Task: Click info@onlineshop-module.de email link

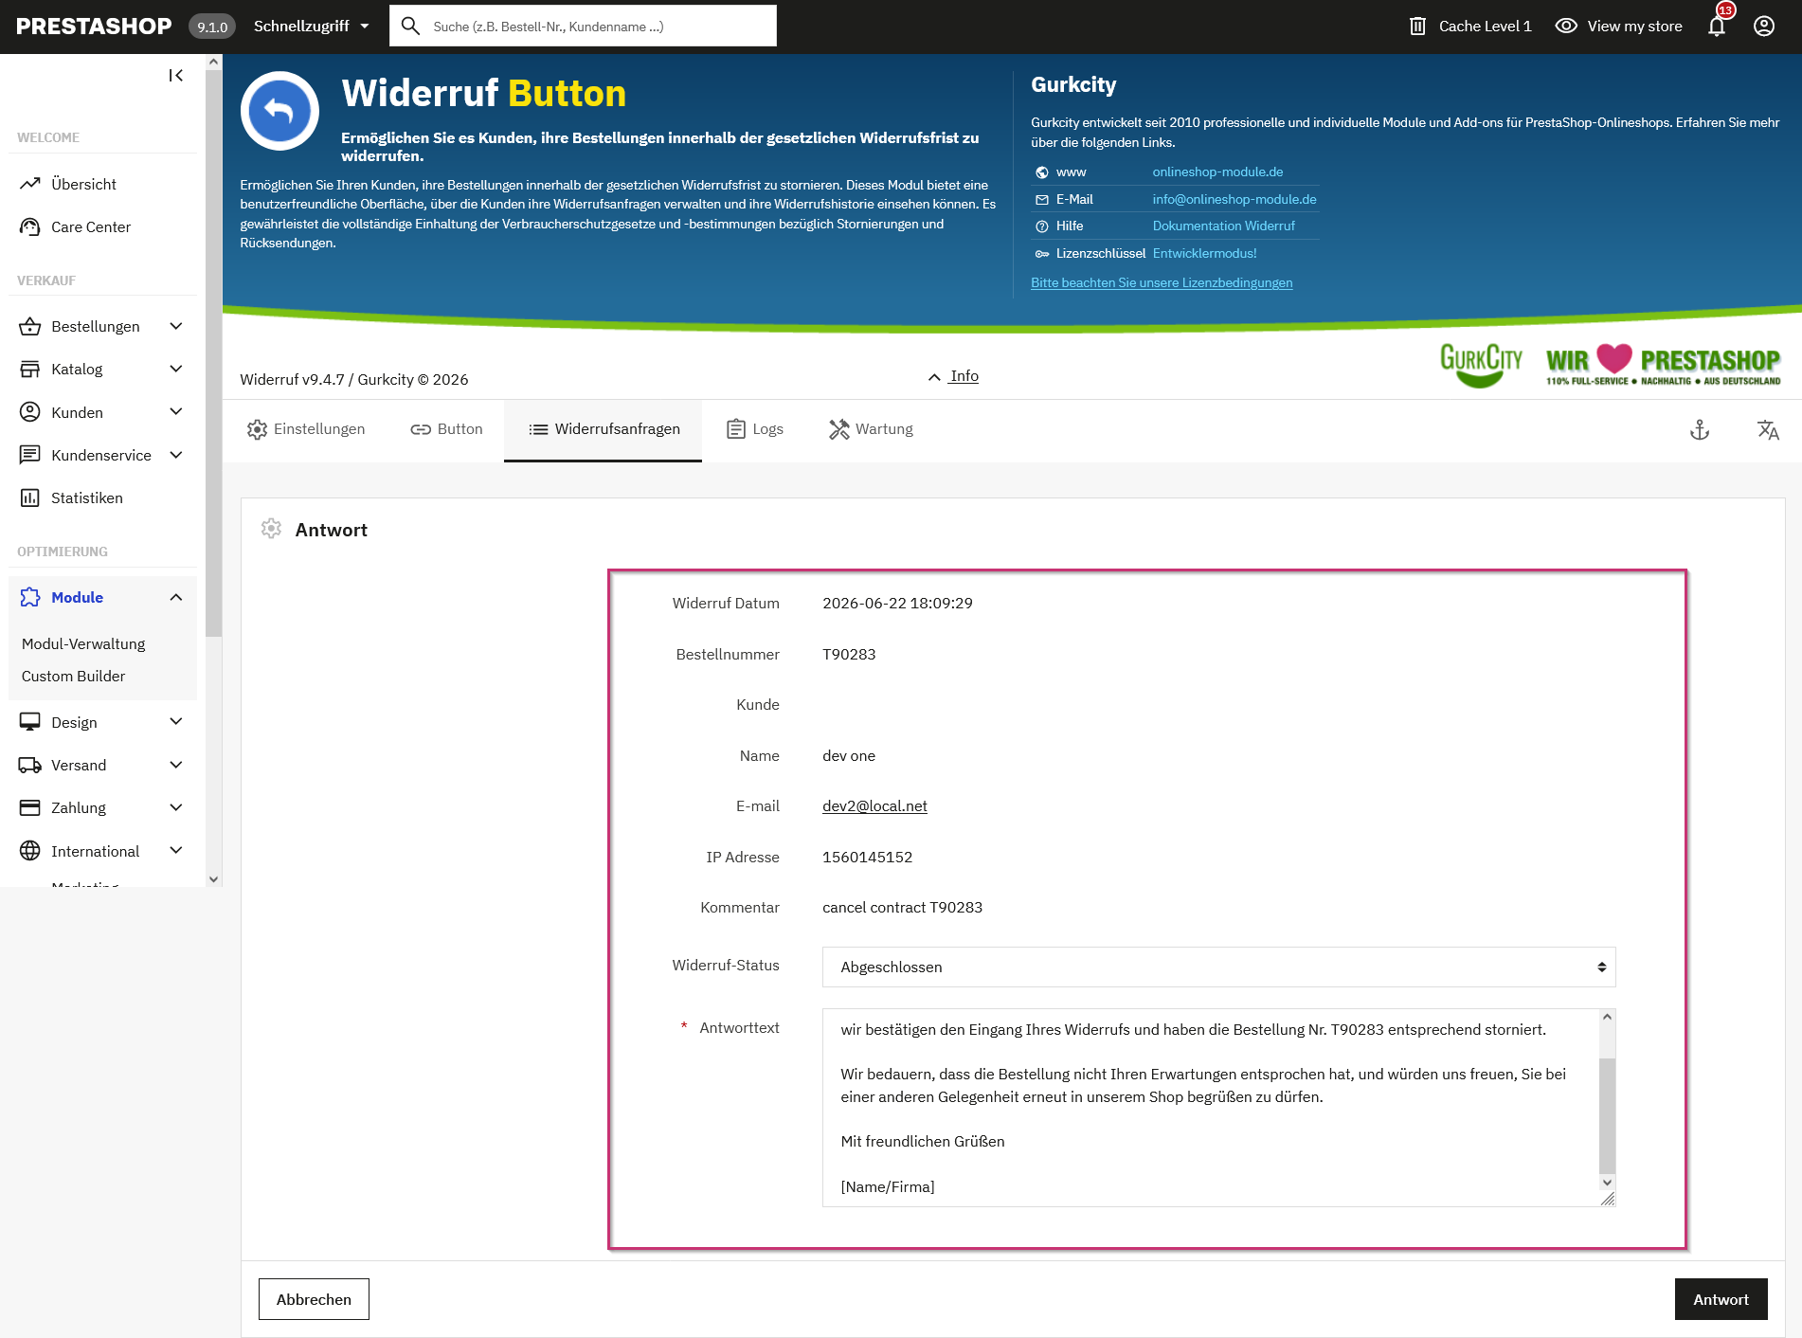Action: 1234,199
